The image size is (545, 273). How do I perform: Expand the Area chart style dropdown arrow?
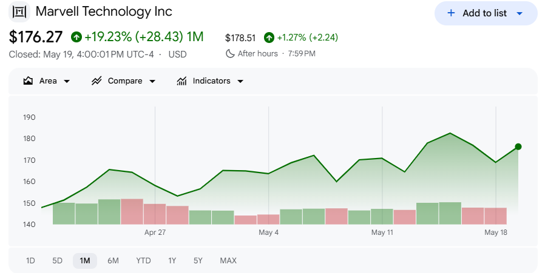(67, 81)
